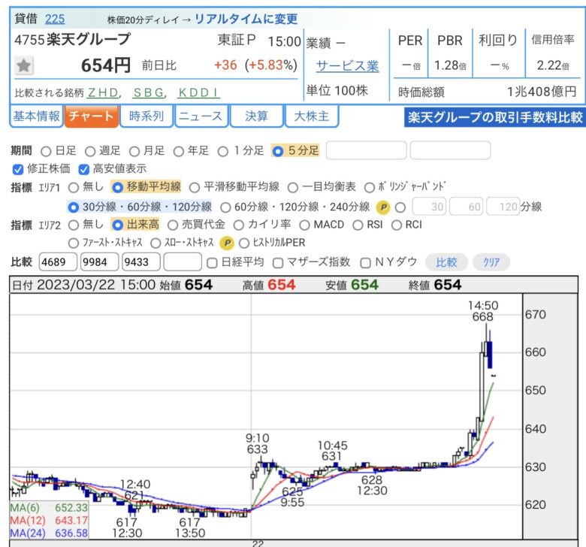
Task: Open the チャート tab
Action: pyautogui.click(x=92, y=116)
